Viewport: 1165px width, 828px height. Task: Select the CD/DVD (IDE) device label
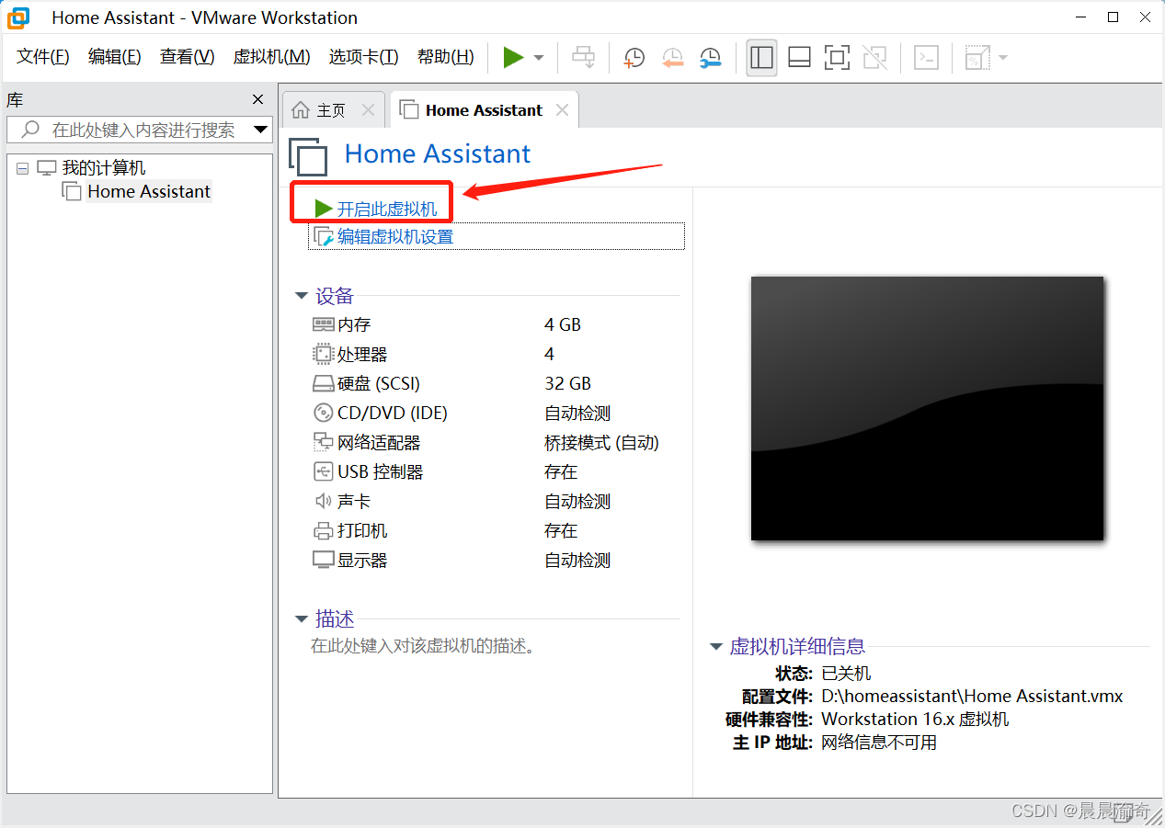[393, 413]
